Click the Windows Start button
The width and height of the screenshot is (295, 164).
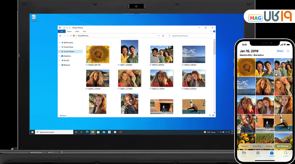(x=33, y=132)
